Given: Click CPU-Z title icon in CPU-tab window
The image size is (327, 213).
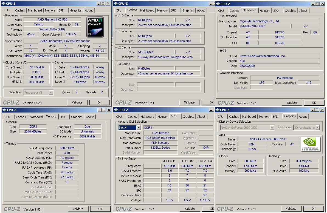Looking at the screenshot, I should tap(4, 4).
